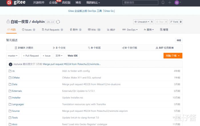View the 31651 commits history
This screenshot has width=200, height=126.
(24, 48)
